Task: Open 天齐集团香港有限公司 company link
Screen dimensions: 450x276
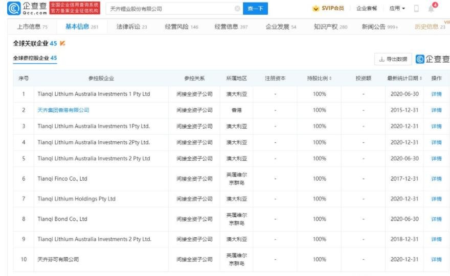Action: [63, 110]
